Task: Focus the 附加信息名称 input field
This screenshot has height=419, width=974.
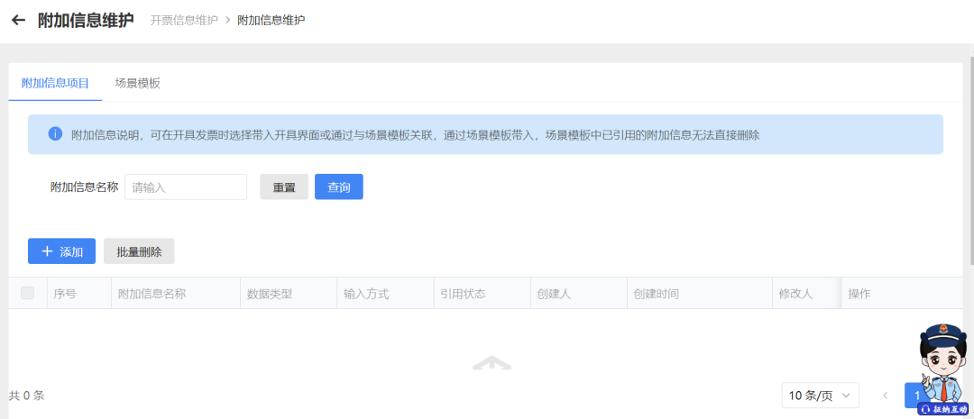Action: point(186,187)
